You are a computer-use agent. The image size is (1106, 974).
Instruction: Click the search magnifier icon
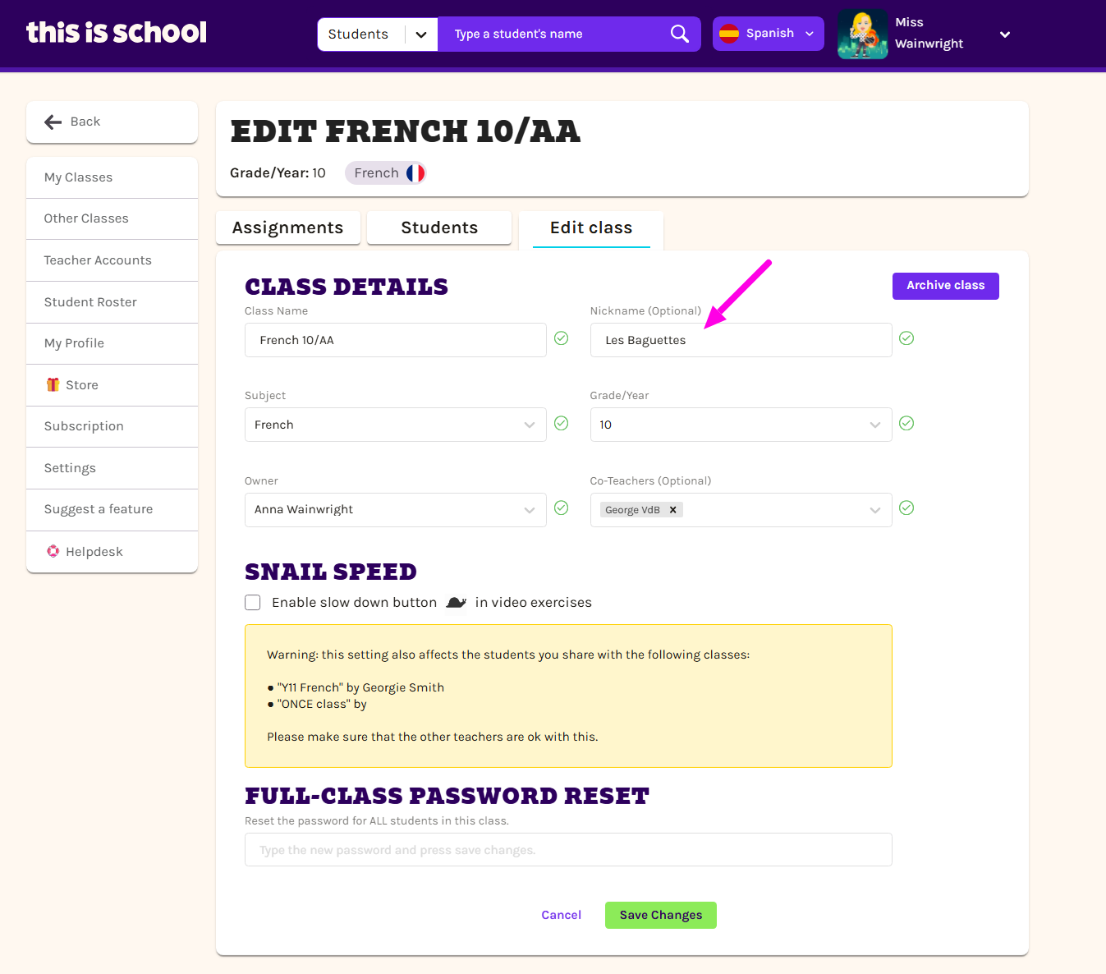(679, 34)
